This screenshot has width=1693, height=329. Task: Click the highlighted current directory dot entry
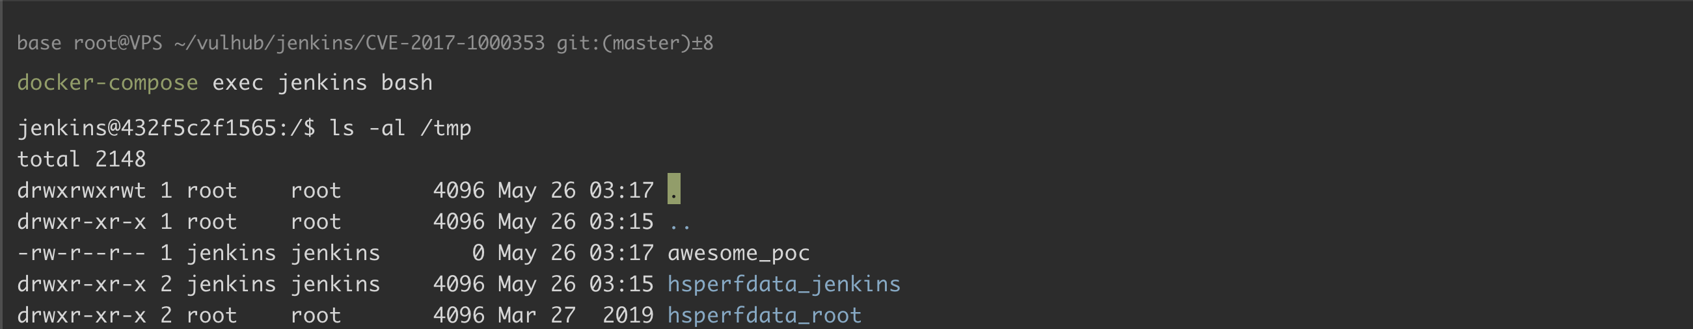pyautogui.click(x=673, y=190)
